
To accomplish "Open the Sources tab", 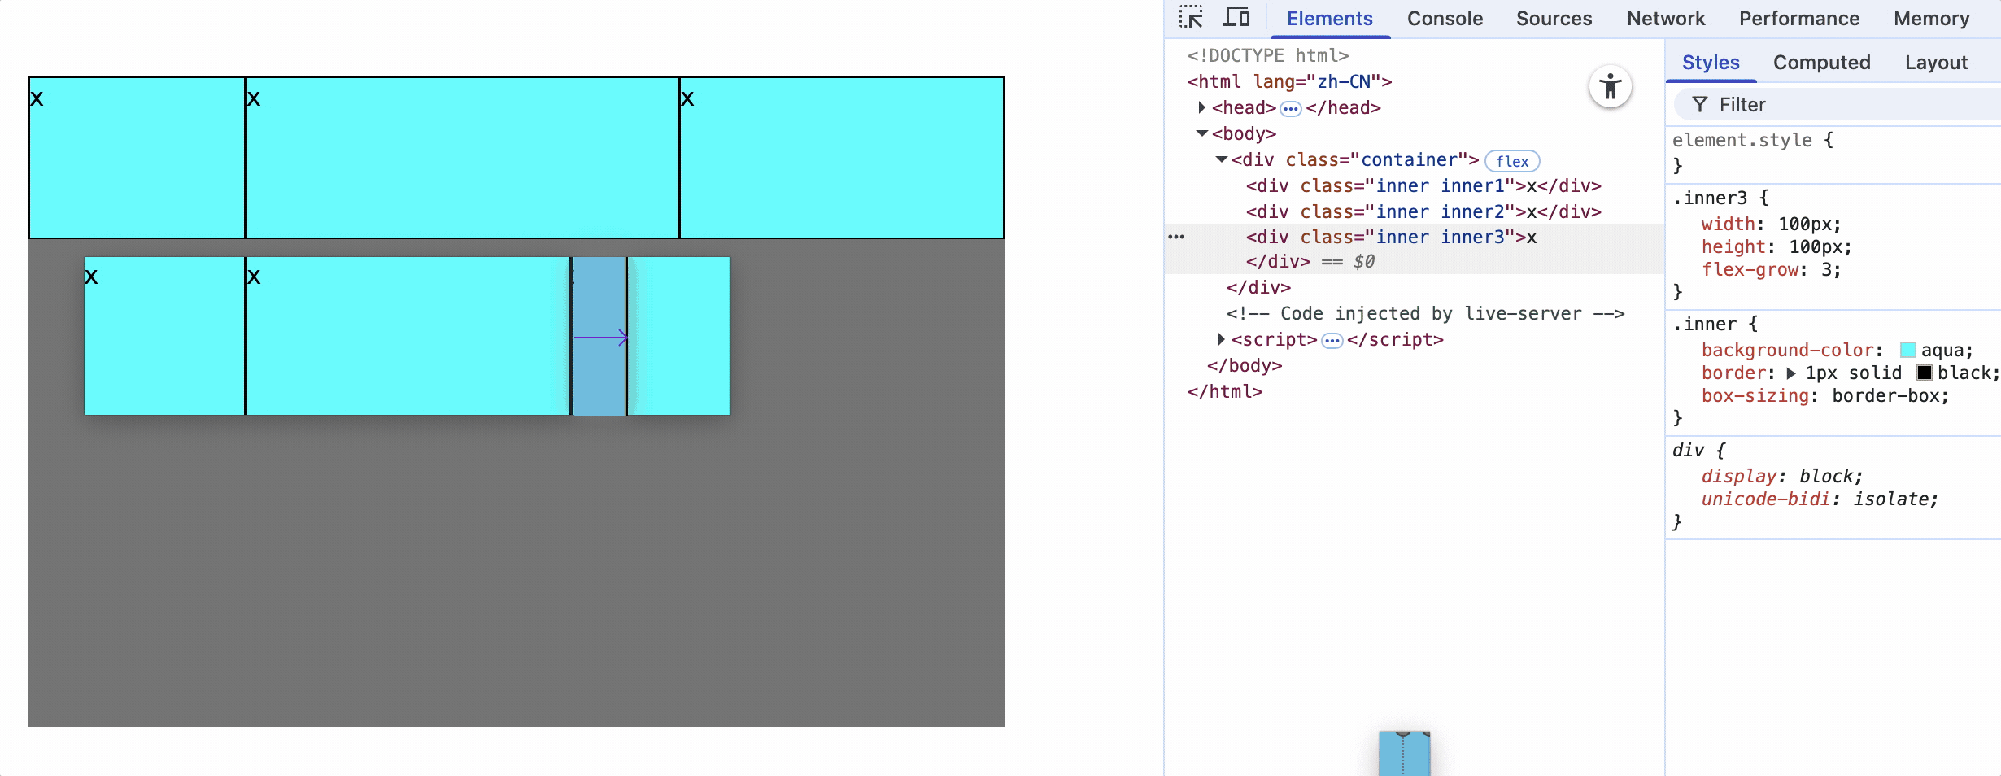I will pyautogui.click(x=1554, y=19).
